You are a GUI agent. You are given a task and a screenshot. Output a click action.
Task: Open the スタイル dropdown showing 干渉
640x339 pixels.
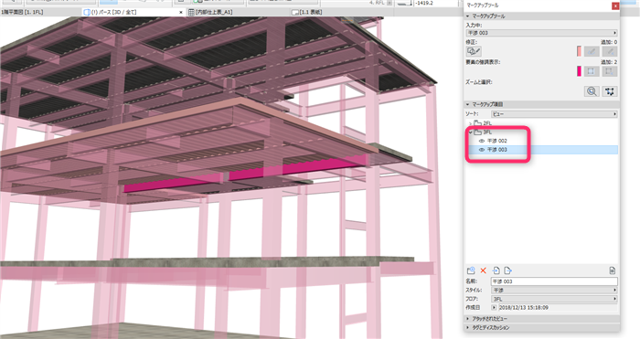coord(554,290)
